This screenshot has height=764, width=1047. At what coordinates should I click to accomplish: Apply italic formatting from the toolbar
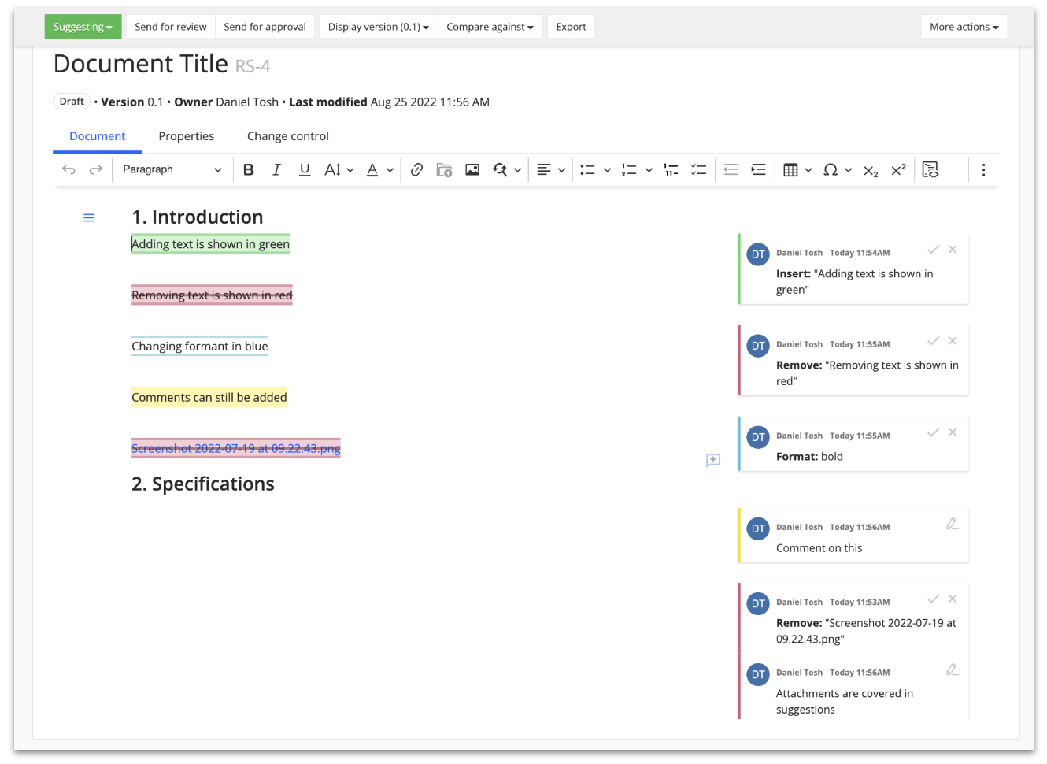click(276, 169)
